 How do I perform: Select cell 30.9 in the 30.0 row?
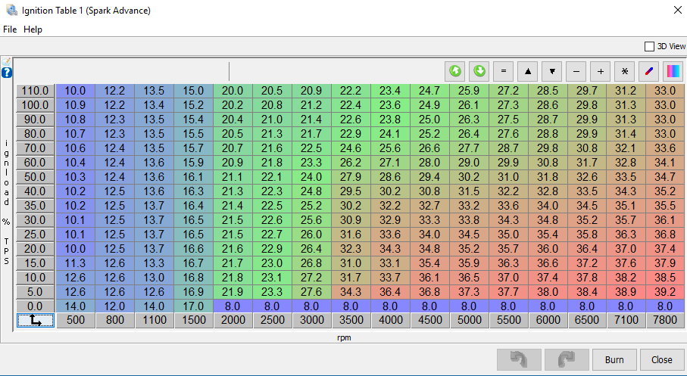pos(351,220)
